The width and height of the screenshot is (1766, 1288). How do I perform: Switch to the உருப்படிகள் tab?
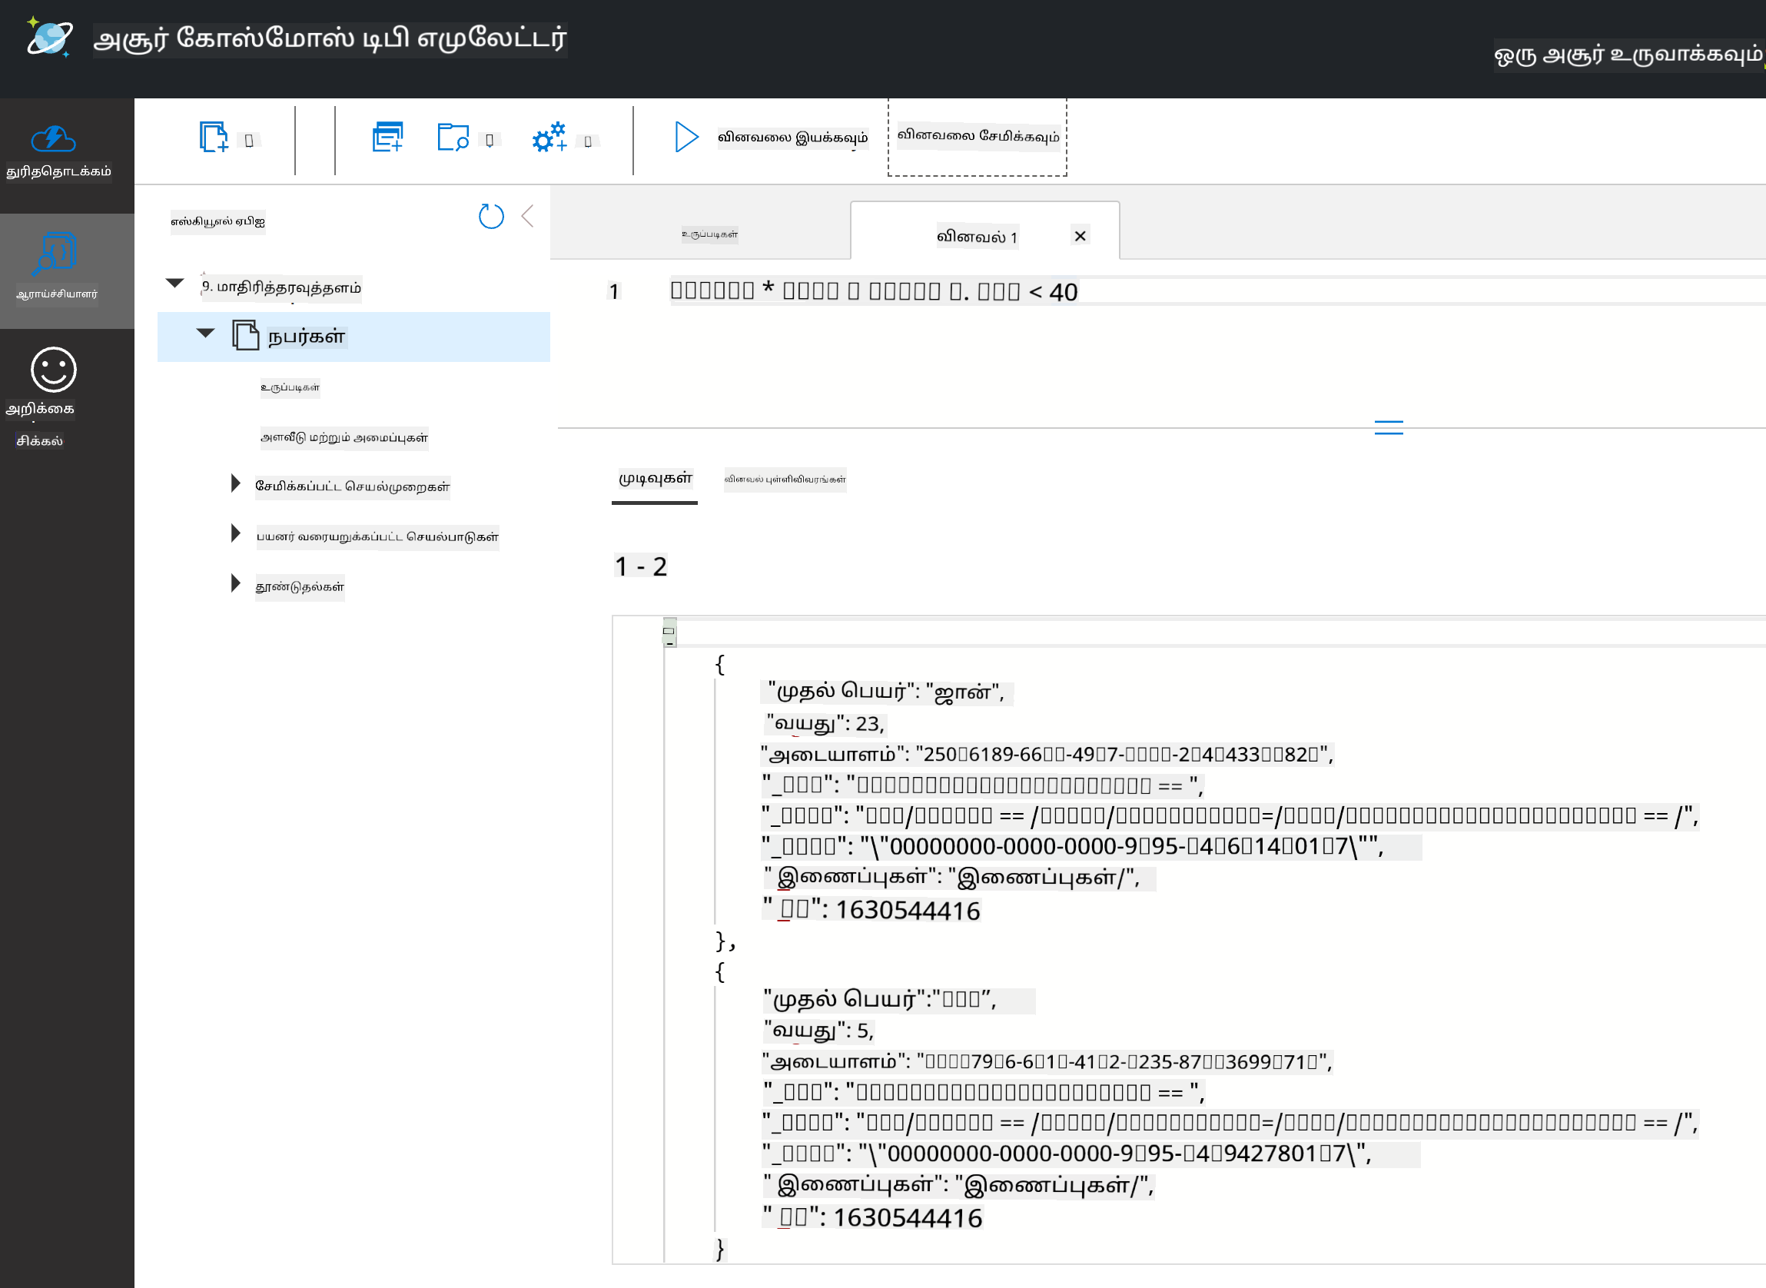point(709,234)
